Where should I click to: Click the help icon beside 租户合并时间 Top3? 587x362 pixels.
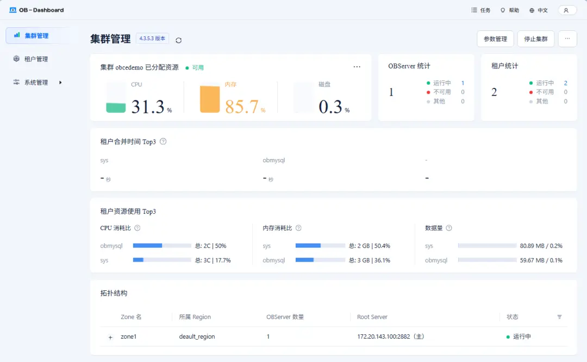(x=163, y=142)
